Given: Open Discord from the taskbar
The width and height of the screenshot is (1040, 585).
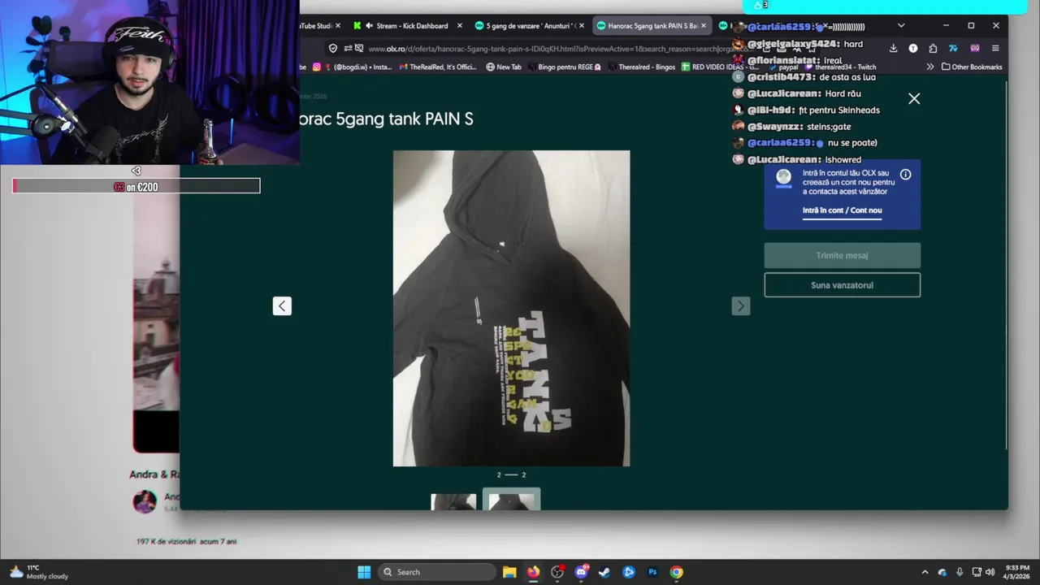Looking at the screenshot, I should pyautogui.click(x=581, y=572).
